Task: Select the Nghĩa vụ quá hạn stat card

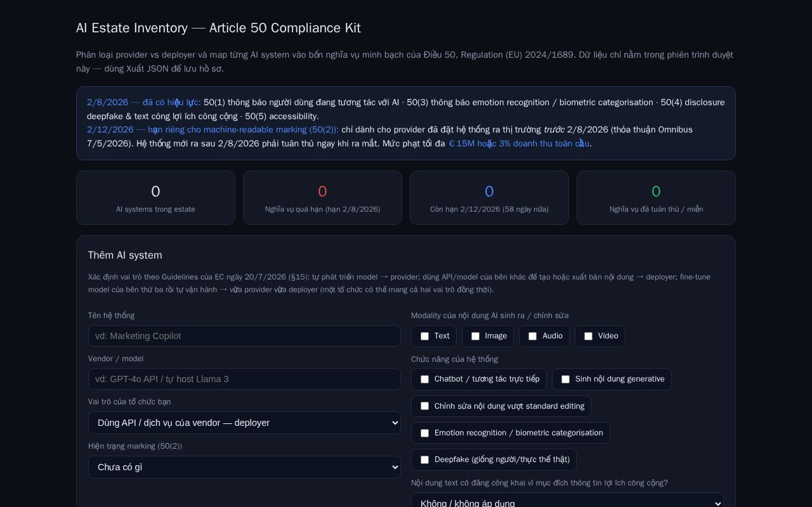Action: (322, 198)
